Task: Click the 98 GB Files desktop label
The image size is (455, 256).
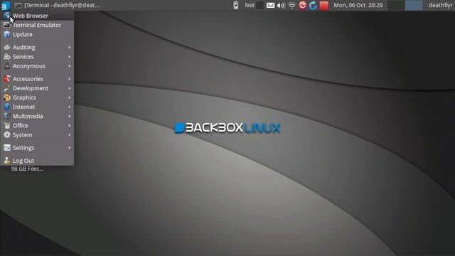Action: click(28, 169)
